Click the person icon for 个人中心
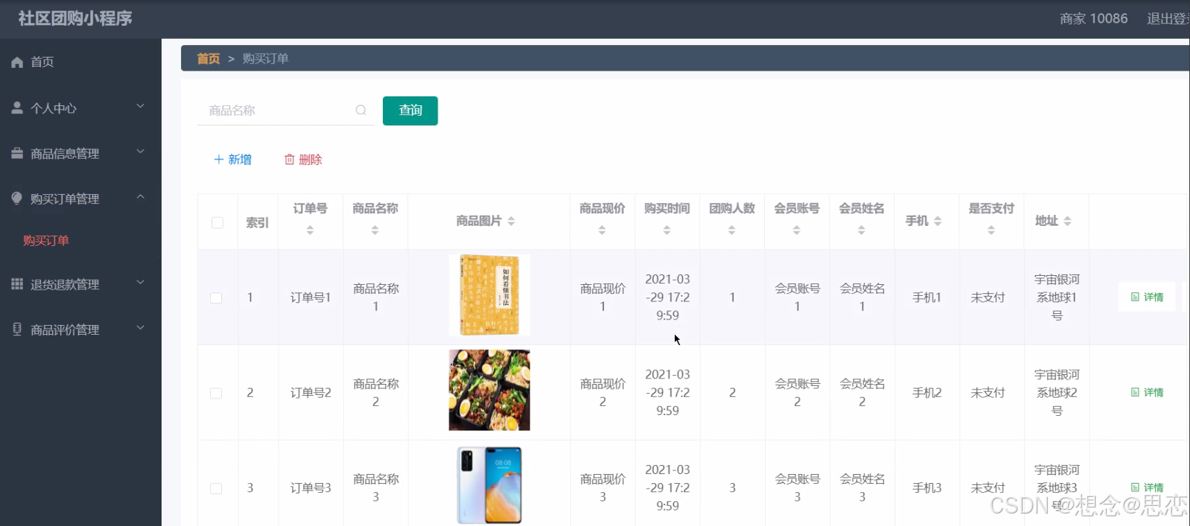Screen dimensions: 1190x526 pyautogui.click(x=17, y=108)
